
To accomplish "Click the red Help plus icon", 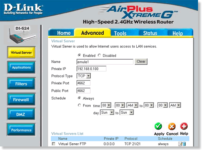I will point(184,126).
